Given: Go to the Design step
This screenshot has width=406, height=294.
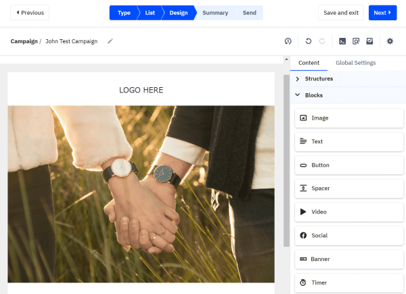Looking at the screenshot, I should pos(179,13).
